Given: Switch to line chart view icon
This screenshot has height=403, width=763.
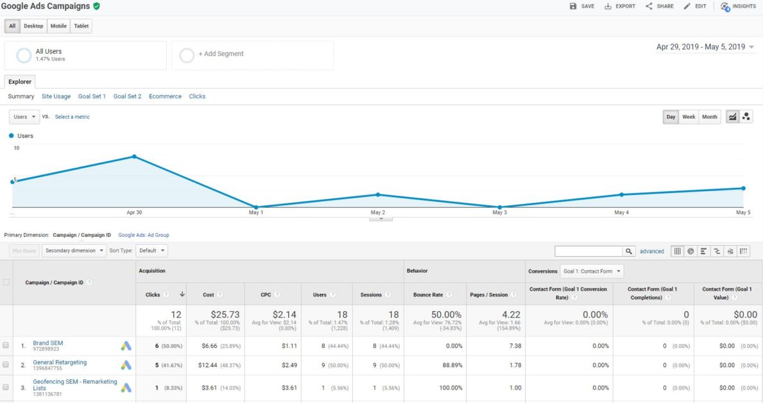Looking at the screenshot, I should [732, 117].
